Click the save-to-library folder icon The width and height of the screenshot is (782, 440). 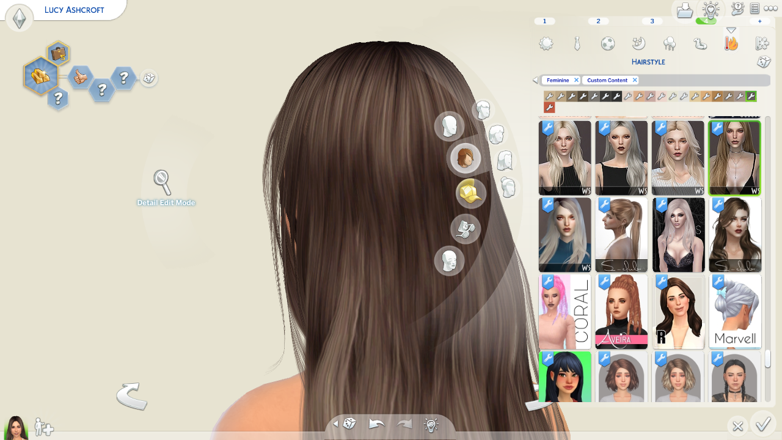coord(685,10)
